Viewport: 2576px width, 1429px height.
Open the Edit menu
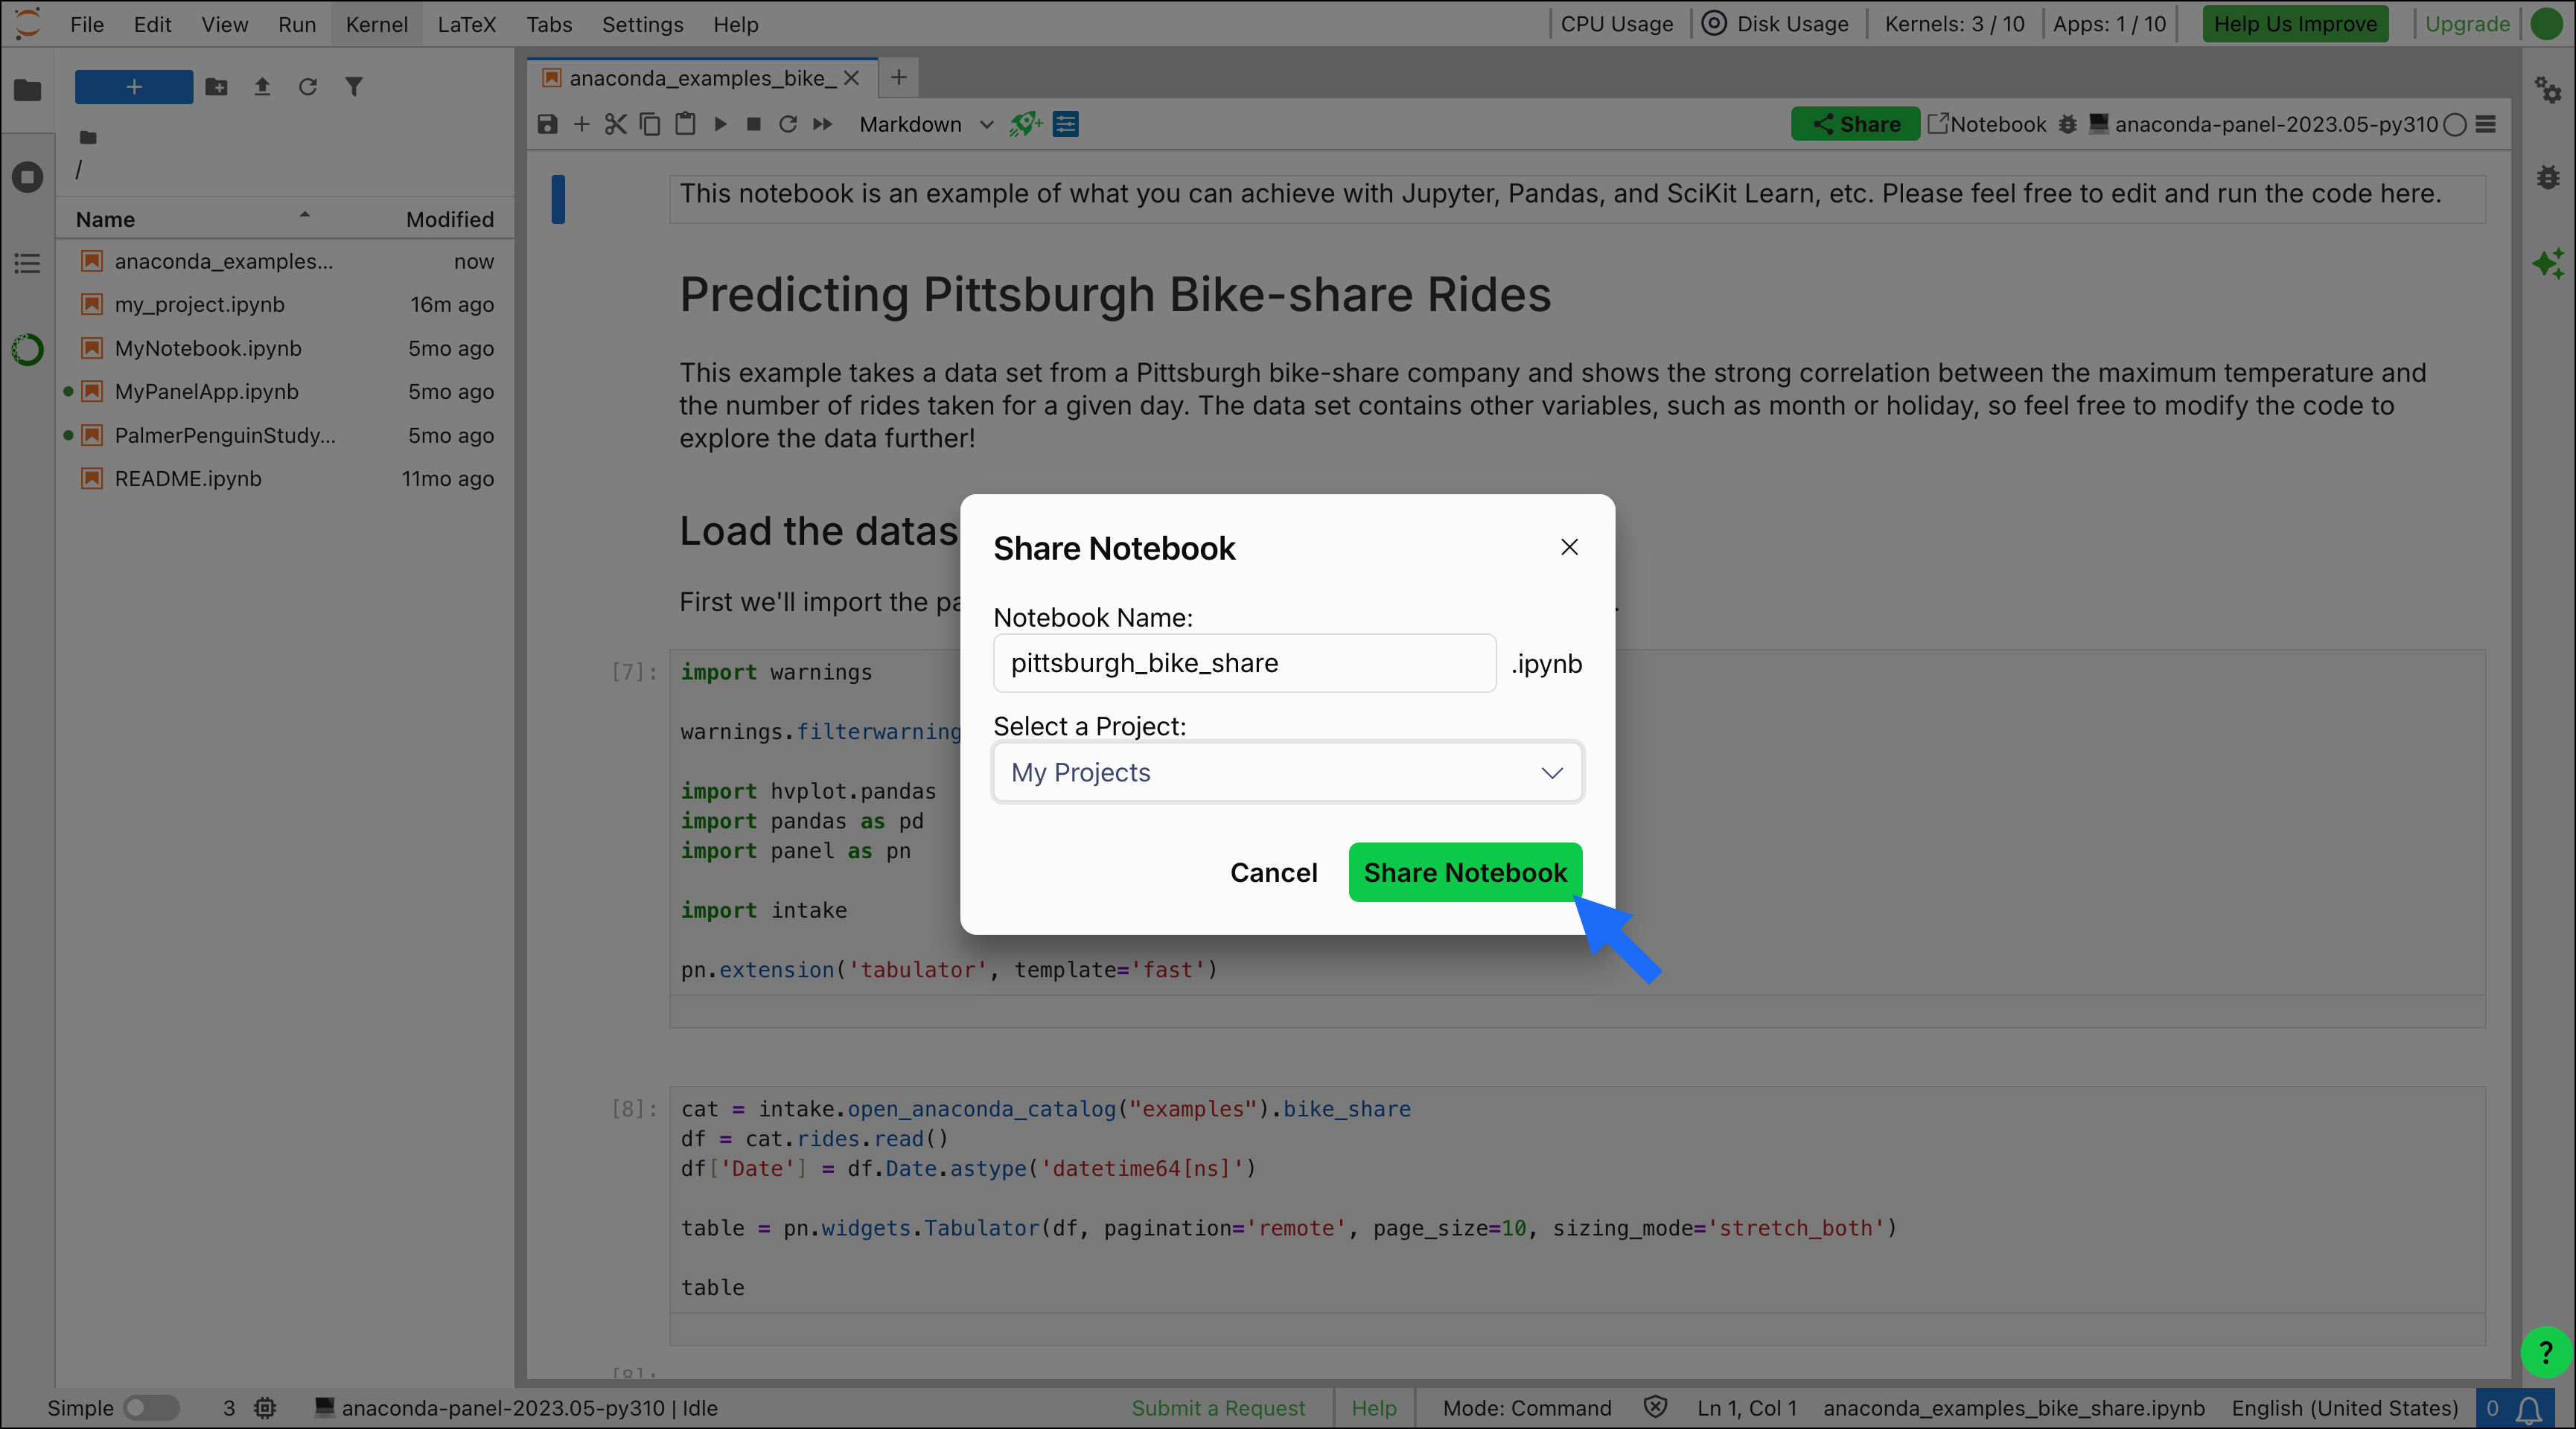(152, 24)
